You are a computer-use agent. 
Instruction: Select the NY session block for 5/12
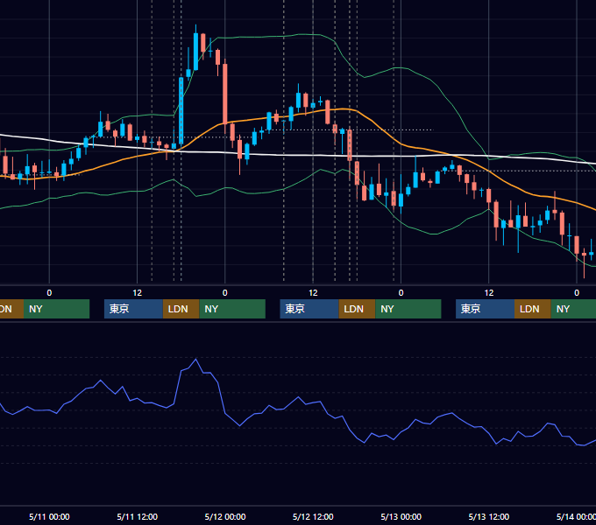click(x=408, y=309)
